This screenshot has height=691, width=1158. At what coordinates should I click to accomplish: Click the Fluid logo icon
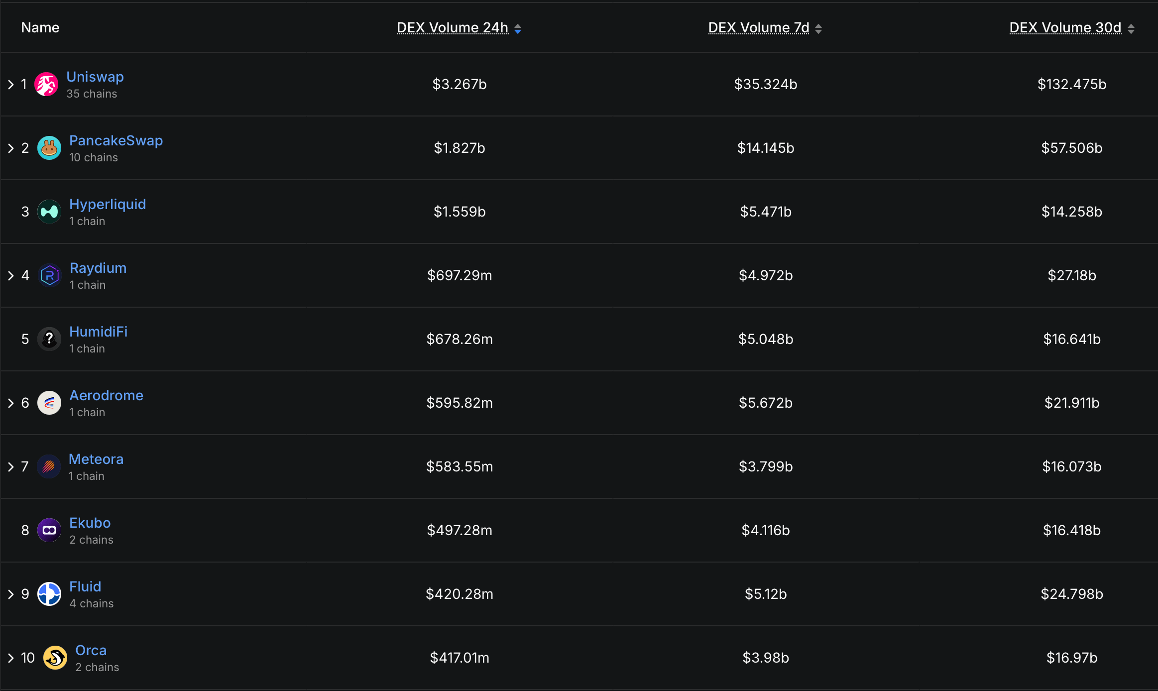[x=49, y=594]
